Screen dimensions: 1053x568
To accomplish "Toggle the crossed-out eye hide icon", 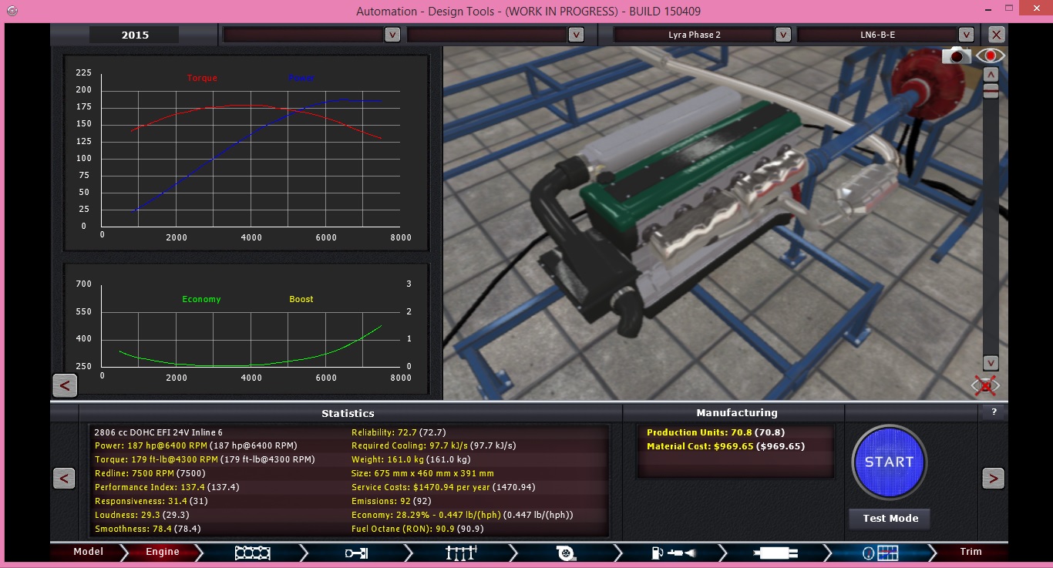I will coord(985,385).
